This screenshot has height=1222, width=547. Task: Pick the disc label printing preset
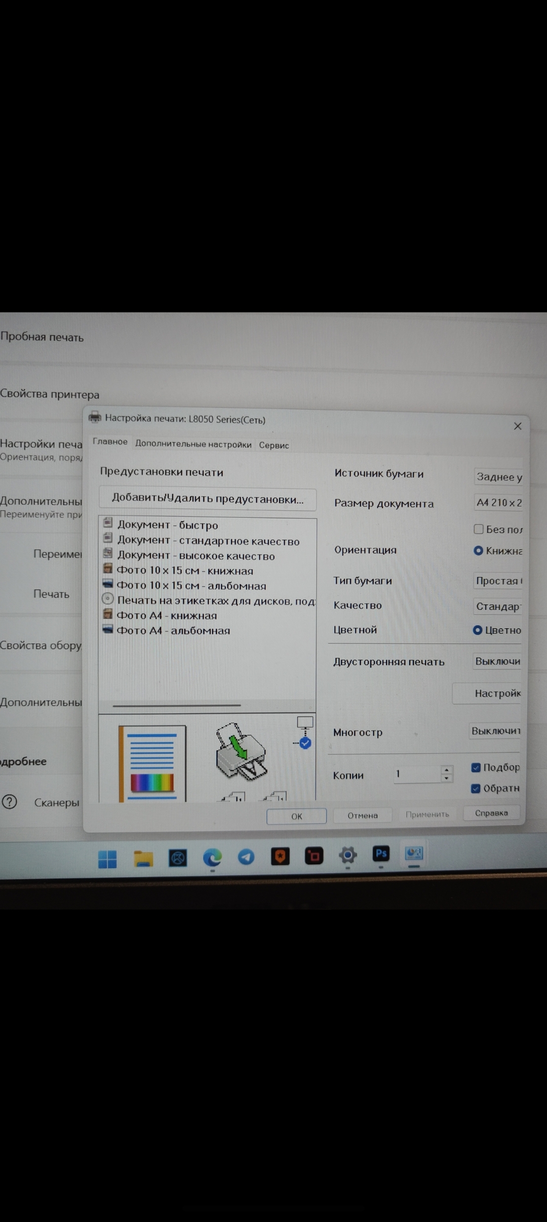tap(215, 601)
